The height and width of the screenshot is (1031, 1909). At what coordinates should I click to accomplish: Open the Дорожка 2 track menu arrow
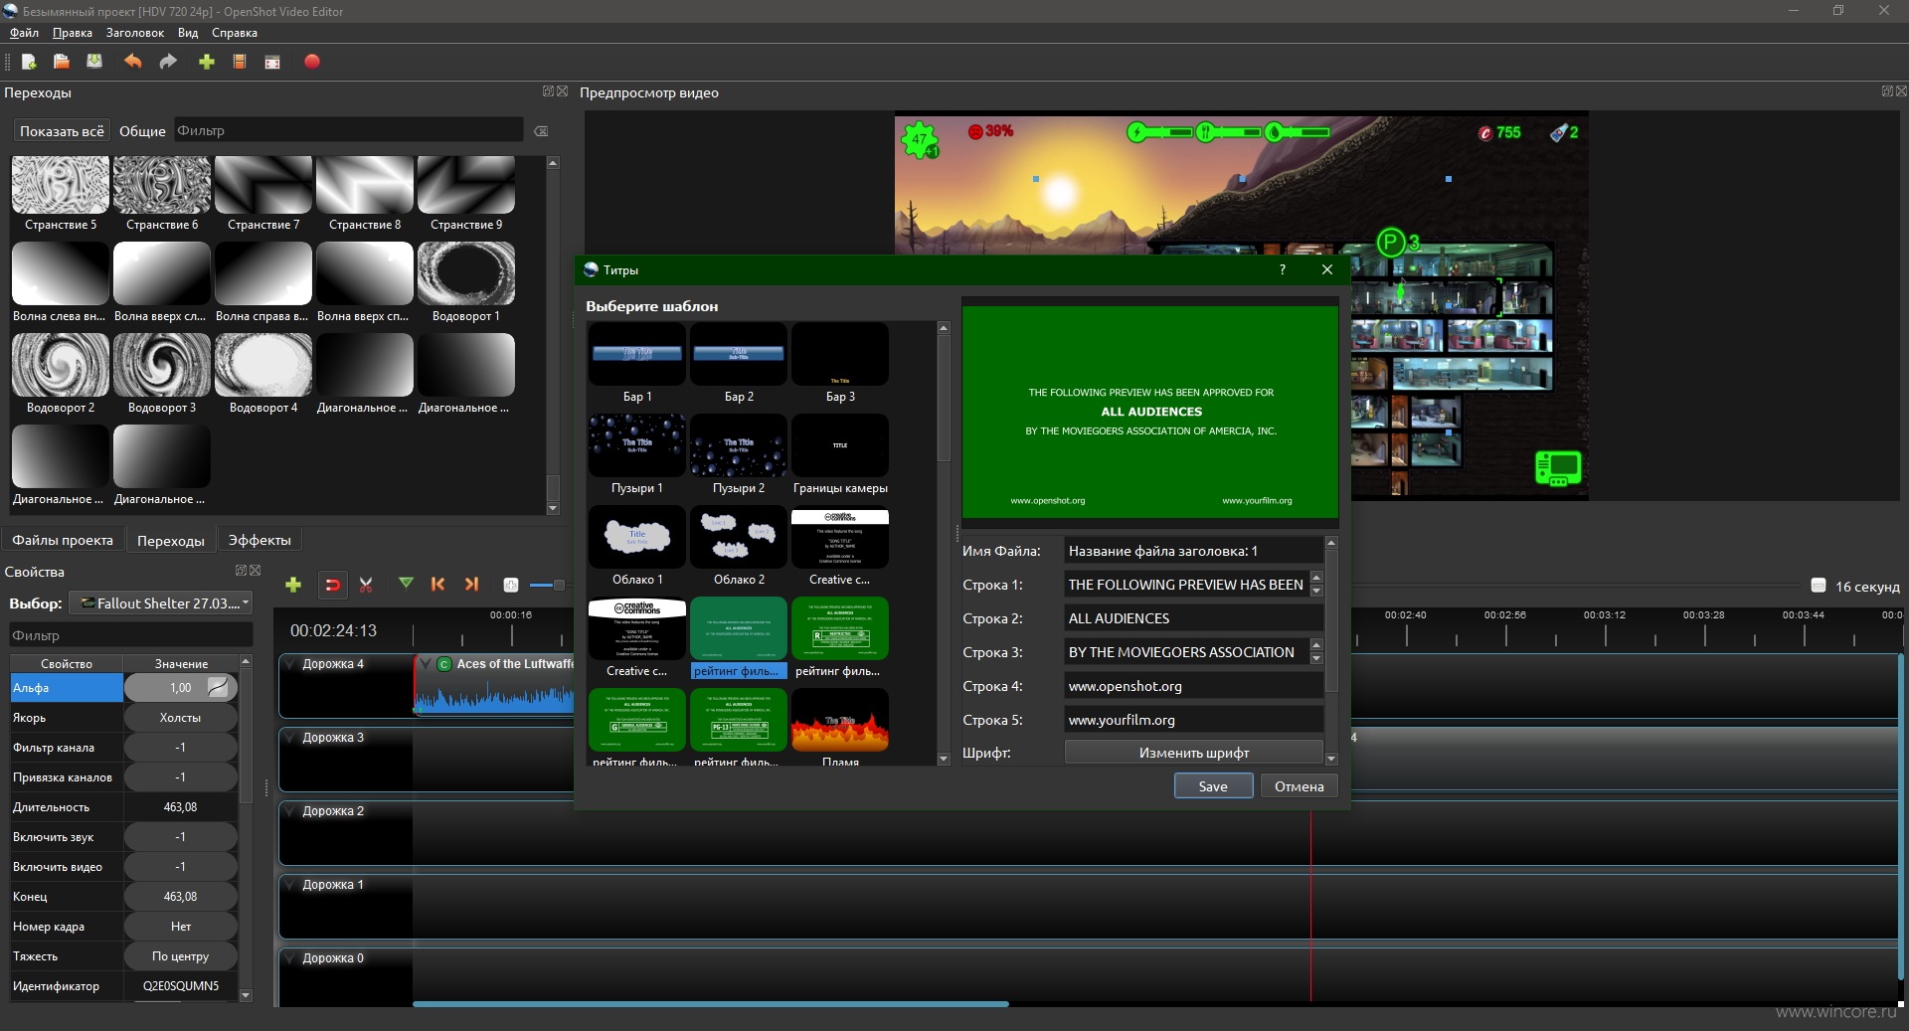point(290,811)
